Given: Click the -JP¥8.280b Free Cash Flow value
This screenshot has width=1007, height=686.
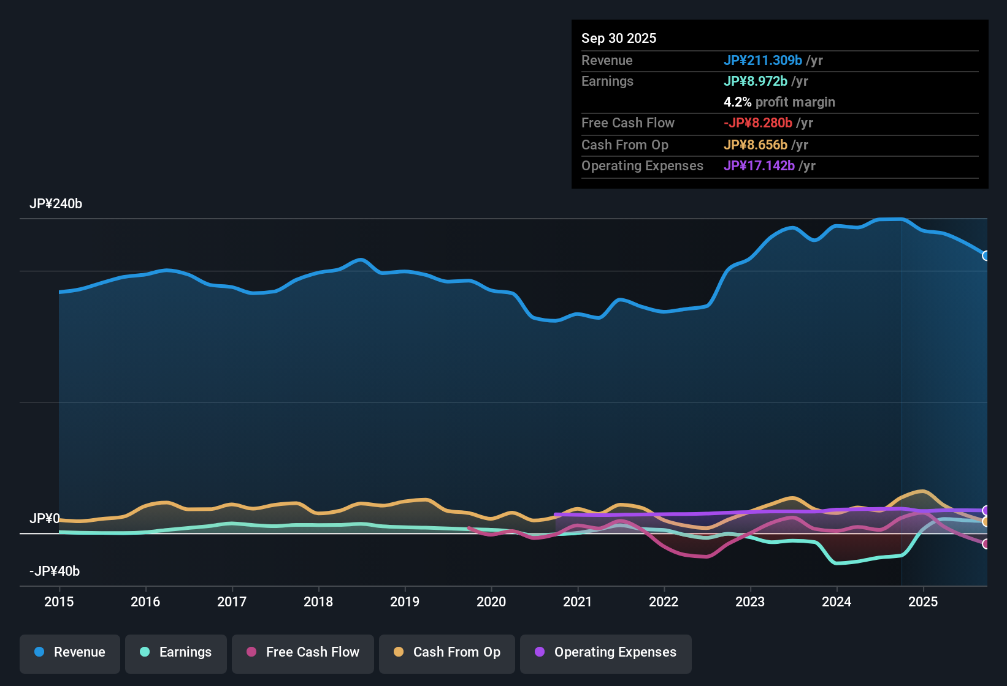Looking at the screenshot, I should point(759,123).
